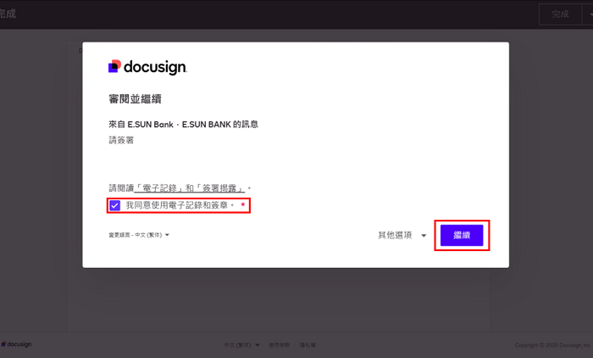Click the Docusign logo in the dialog
The height and width of the screenshot is (358, 593).
pos(147,67)
